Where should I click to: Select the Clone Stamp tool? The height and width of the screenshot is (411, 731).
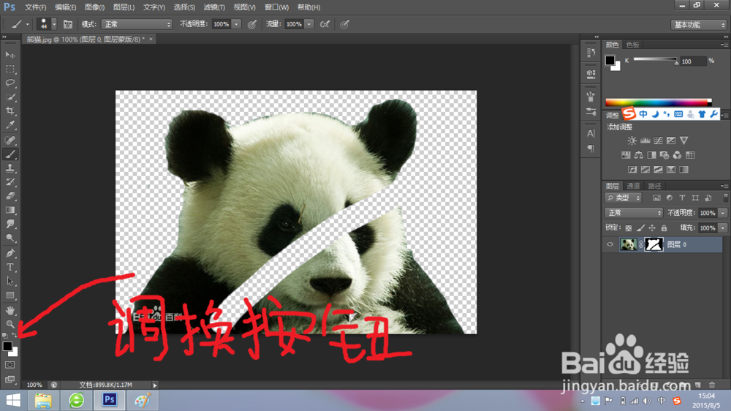coord(10,168)
